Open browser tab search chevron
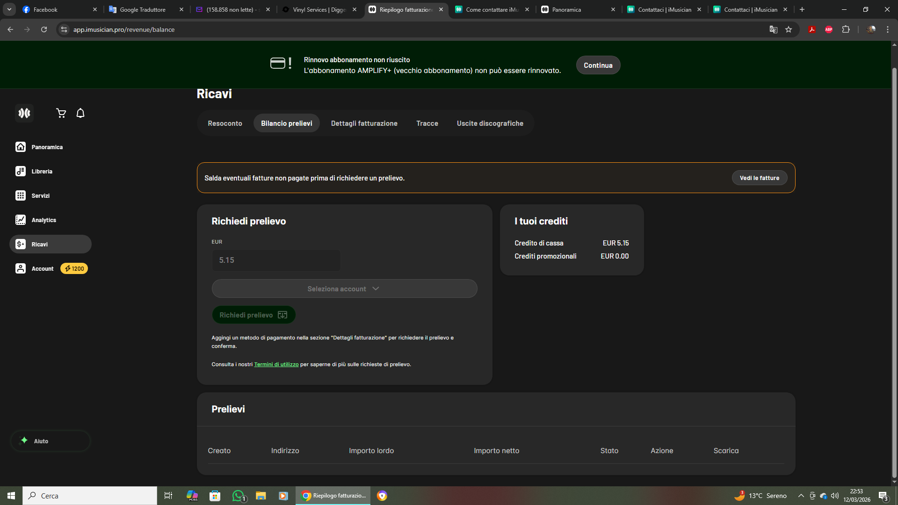This screenshot has width=898, height=505. click(9, 9)
